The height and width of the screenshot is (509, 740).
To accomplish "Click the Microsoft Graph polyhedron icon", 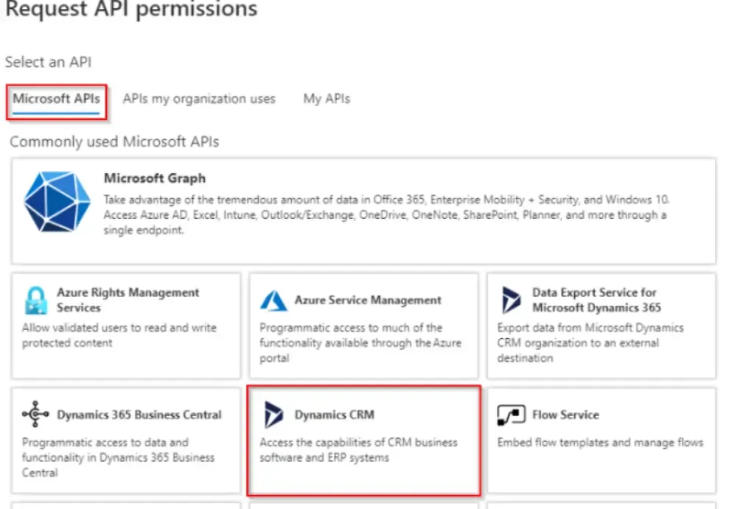I will pyautogui.click(x=57, y=201).
